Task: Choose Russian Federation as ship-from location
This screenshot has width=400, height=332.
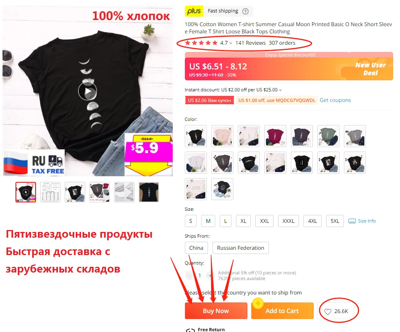Action: (x=241, y=248)
